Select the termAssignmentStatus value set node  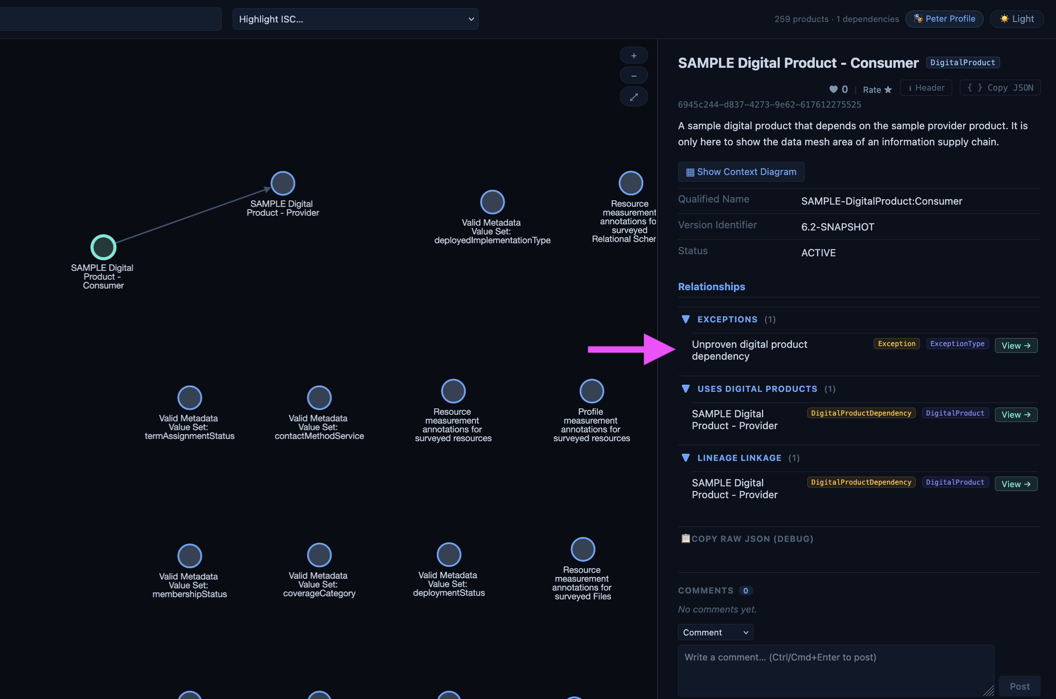[x=189, y=398]
